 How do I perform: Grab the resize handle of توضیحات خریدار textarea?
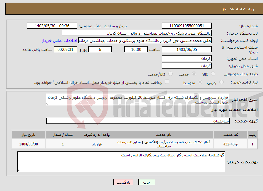[19, 170]
